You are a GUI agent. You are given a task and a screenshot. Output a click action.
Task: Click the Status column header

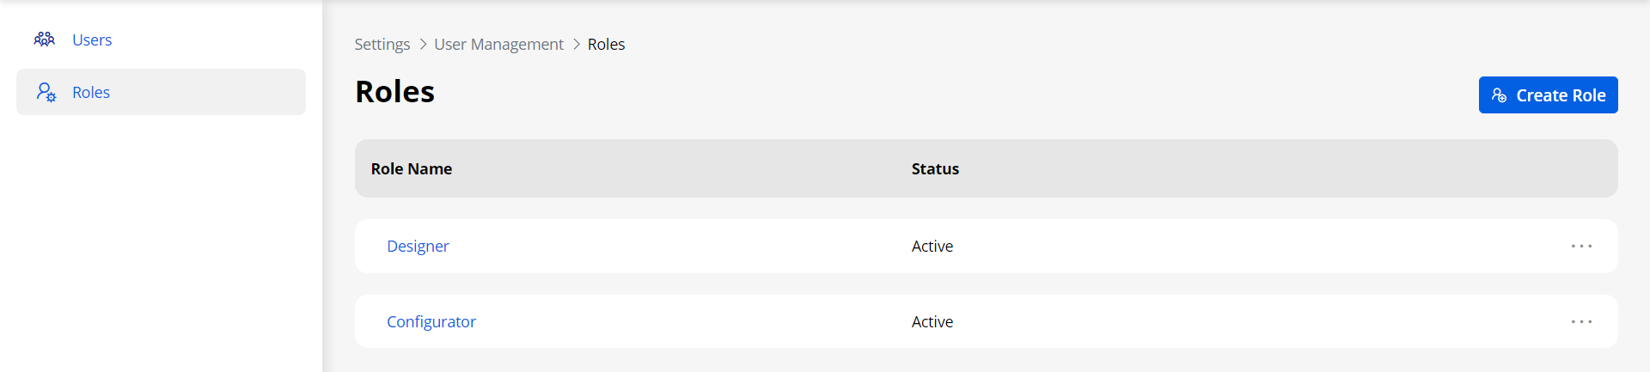935,169
